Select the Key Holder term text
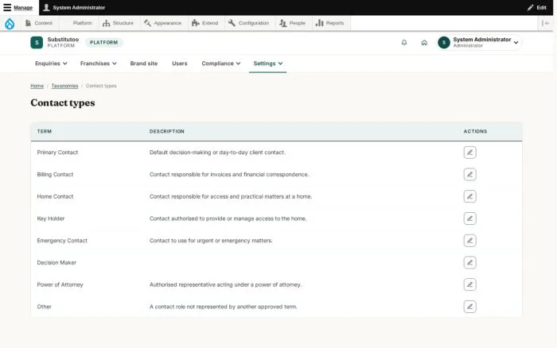The width and height of the screenshot is (557, 348). (x=51, y=218)
